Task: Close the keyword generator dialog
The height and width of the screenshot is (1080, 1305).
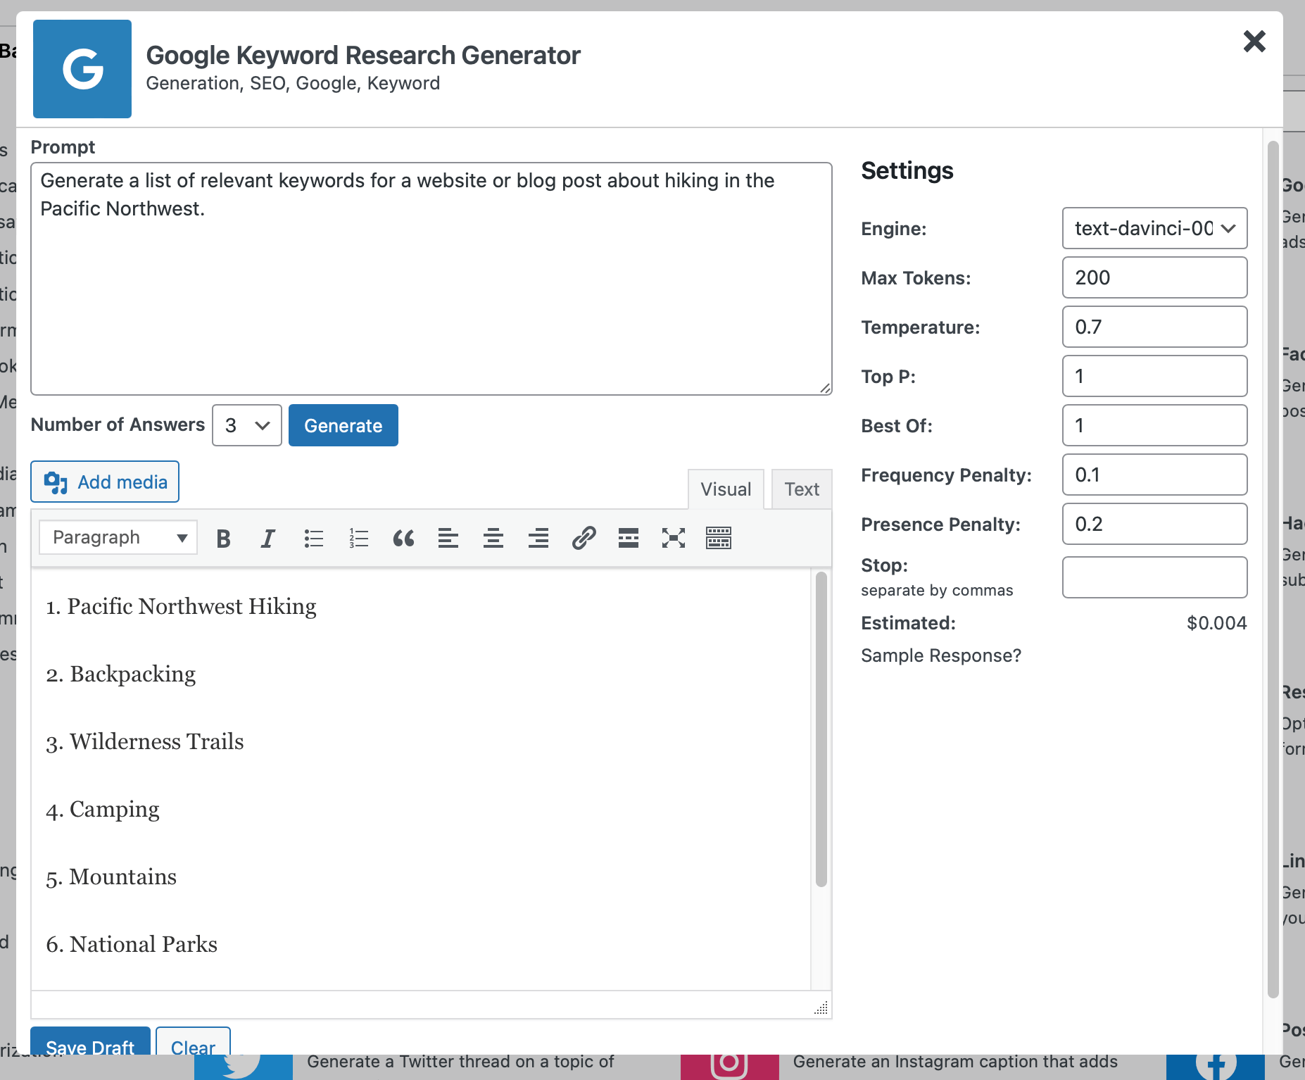Action: pyautogui.click(x=1254, y=42)
